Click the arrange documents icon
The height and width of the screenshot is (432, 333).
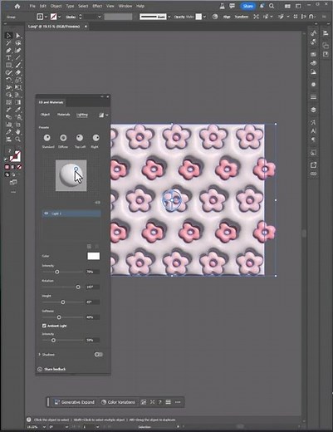click(287, 6)
